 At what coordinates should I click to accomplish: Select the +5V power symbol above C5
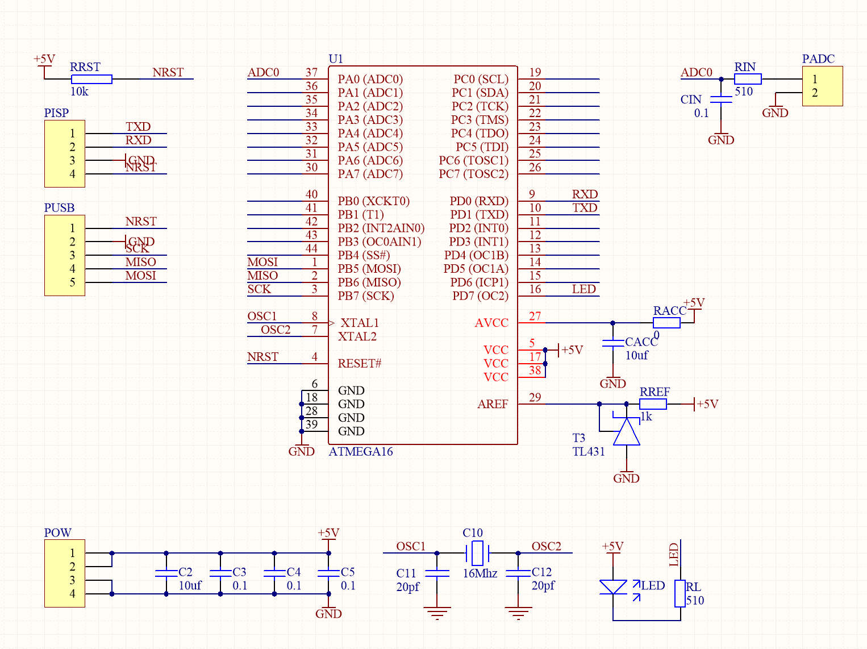[328, 537]
